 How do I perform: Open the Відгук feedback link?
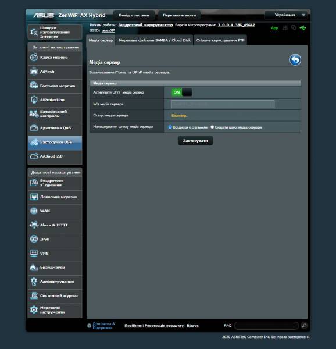(192, 326)
